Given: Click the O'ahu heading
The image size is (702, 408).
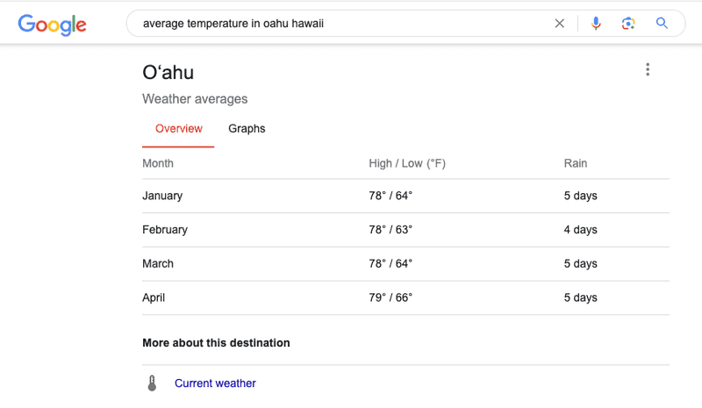Looking at the screenshot, I should point(168,73).
